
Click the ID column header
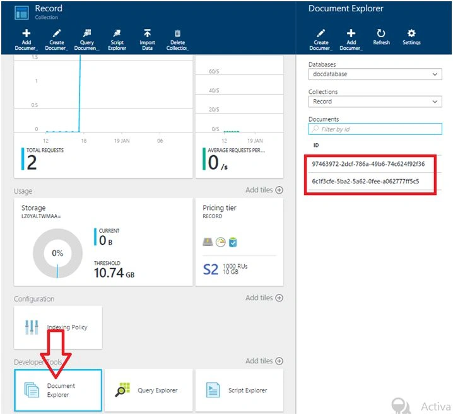(316, 145)
